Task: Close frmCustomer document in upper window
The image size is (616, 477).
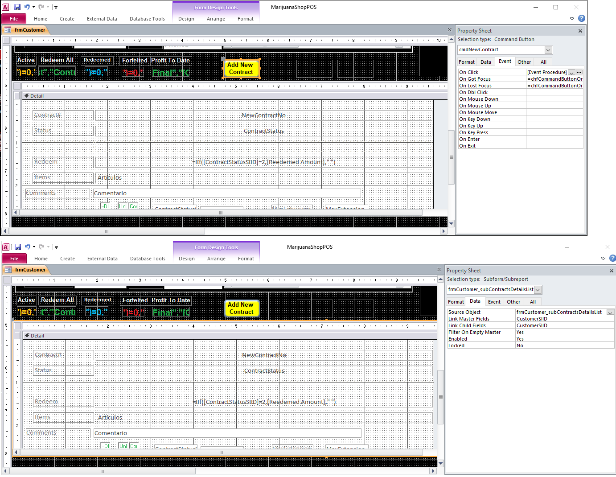Action: point(450,30)
